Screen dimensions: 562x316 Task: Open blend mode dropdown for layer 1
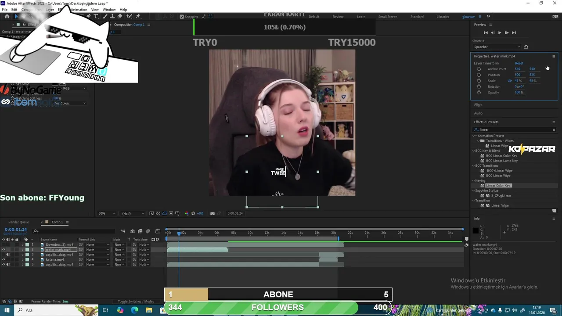tap(119, 244)
